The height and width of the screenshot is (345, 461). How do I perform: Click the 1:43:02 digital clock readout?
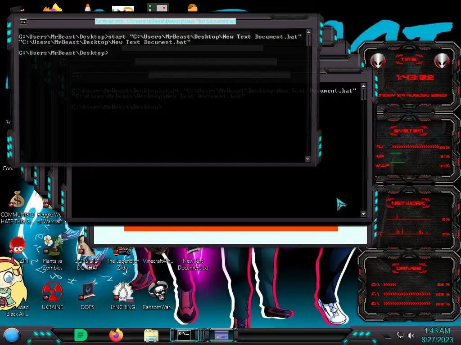[x=415, y=77]
